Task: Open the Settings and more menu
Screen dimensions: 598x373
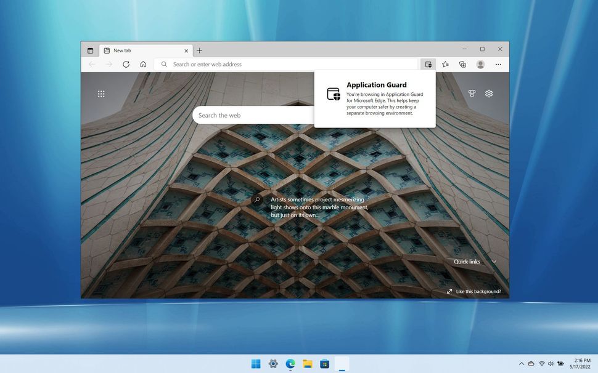Action: click(x=498, y=64)
